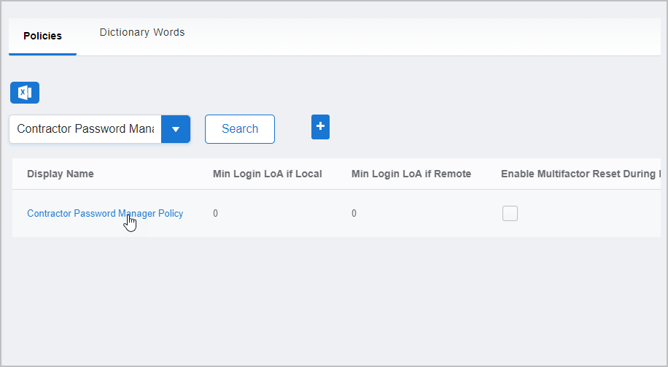Image resolution: width=668 pixels, height=367 pixels.
Task: Click the plus icon to add policy
Action: point(320,126)
